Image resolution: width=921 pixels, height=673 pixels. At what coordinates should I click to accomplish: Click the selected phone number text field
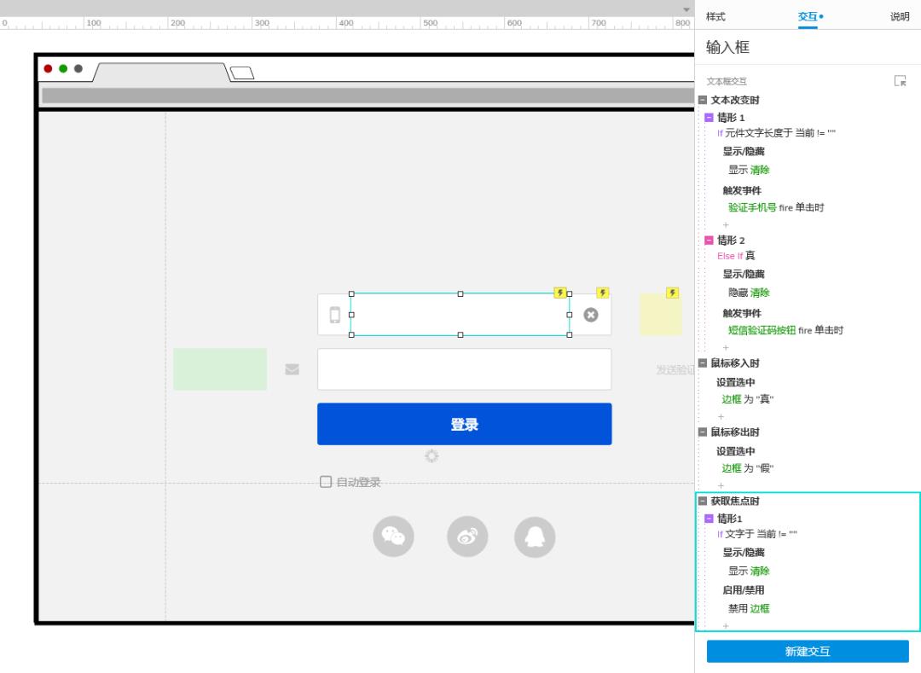tap(460, 314)
